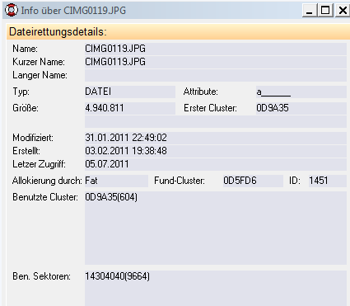Screen dimensions: 350x306
Task: Click the empty field below Größe row
Action: coord(216,121)
